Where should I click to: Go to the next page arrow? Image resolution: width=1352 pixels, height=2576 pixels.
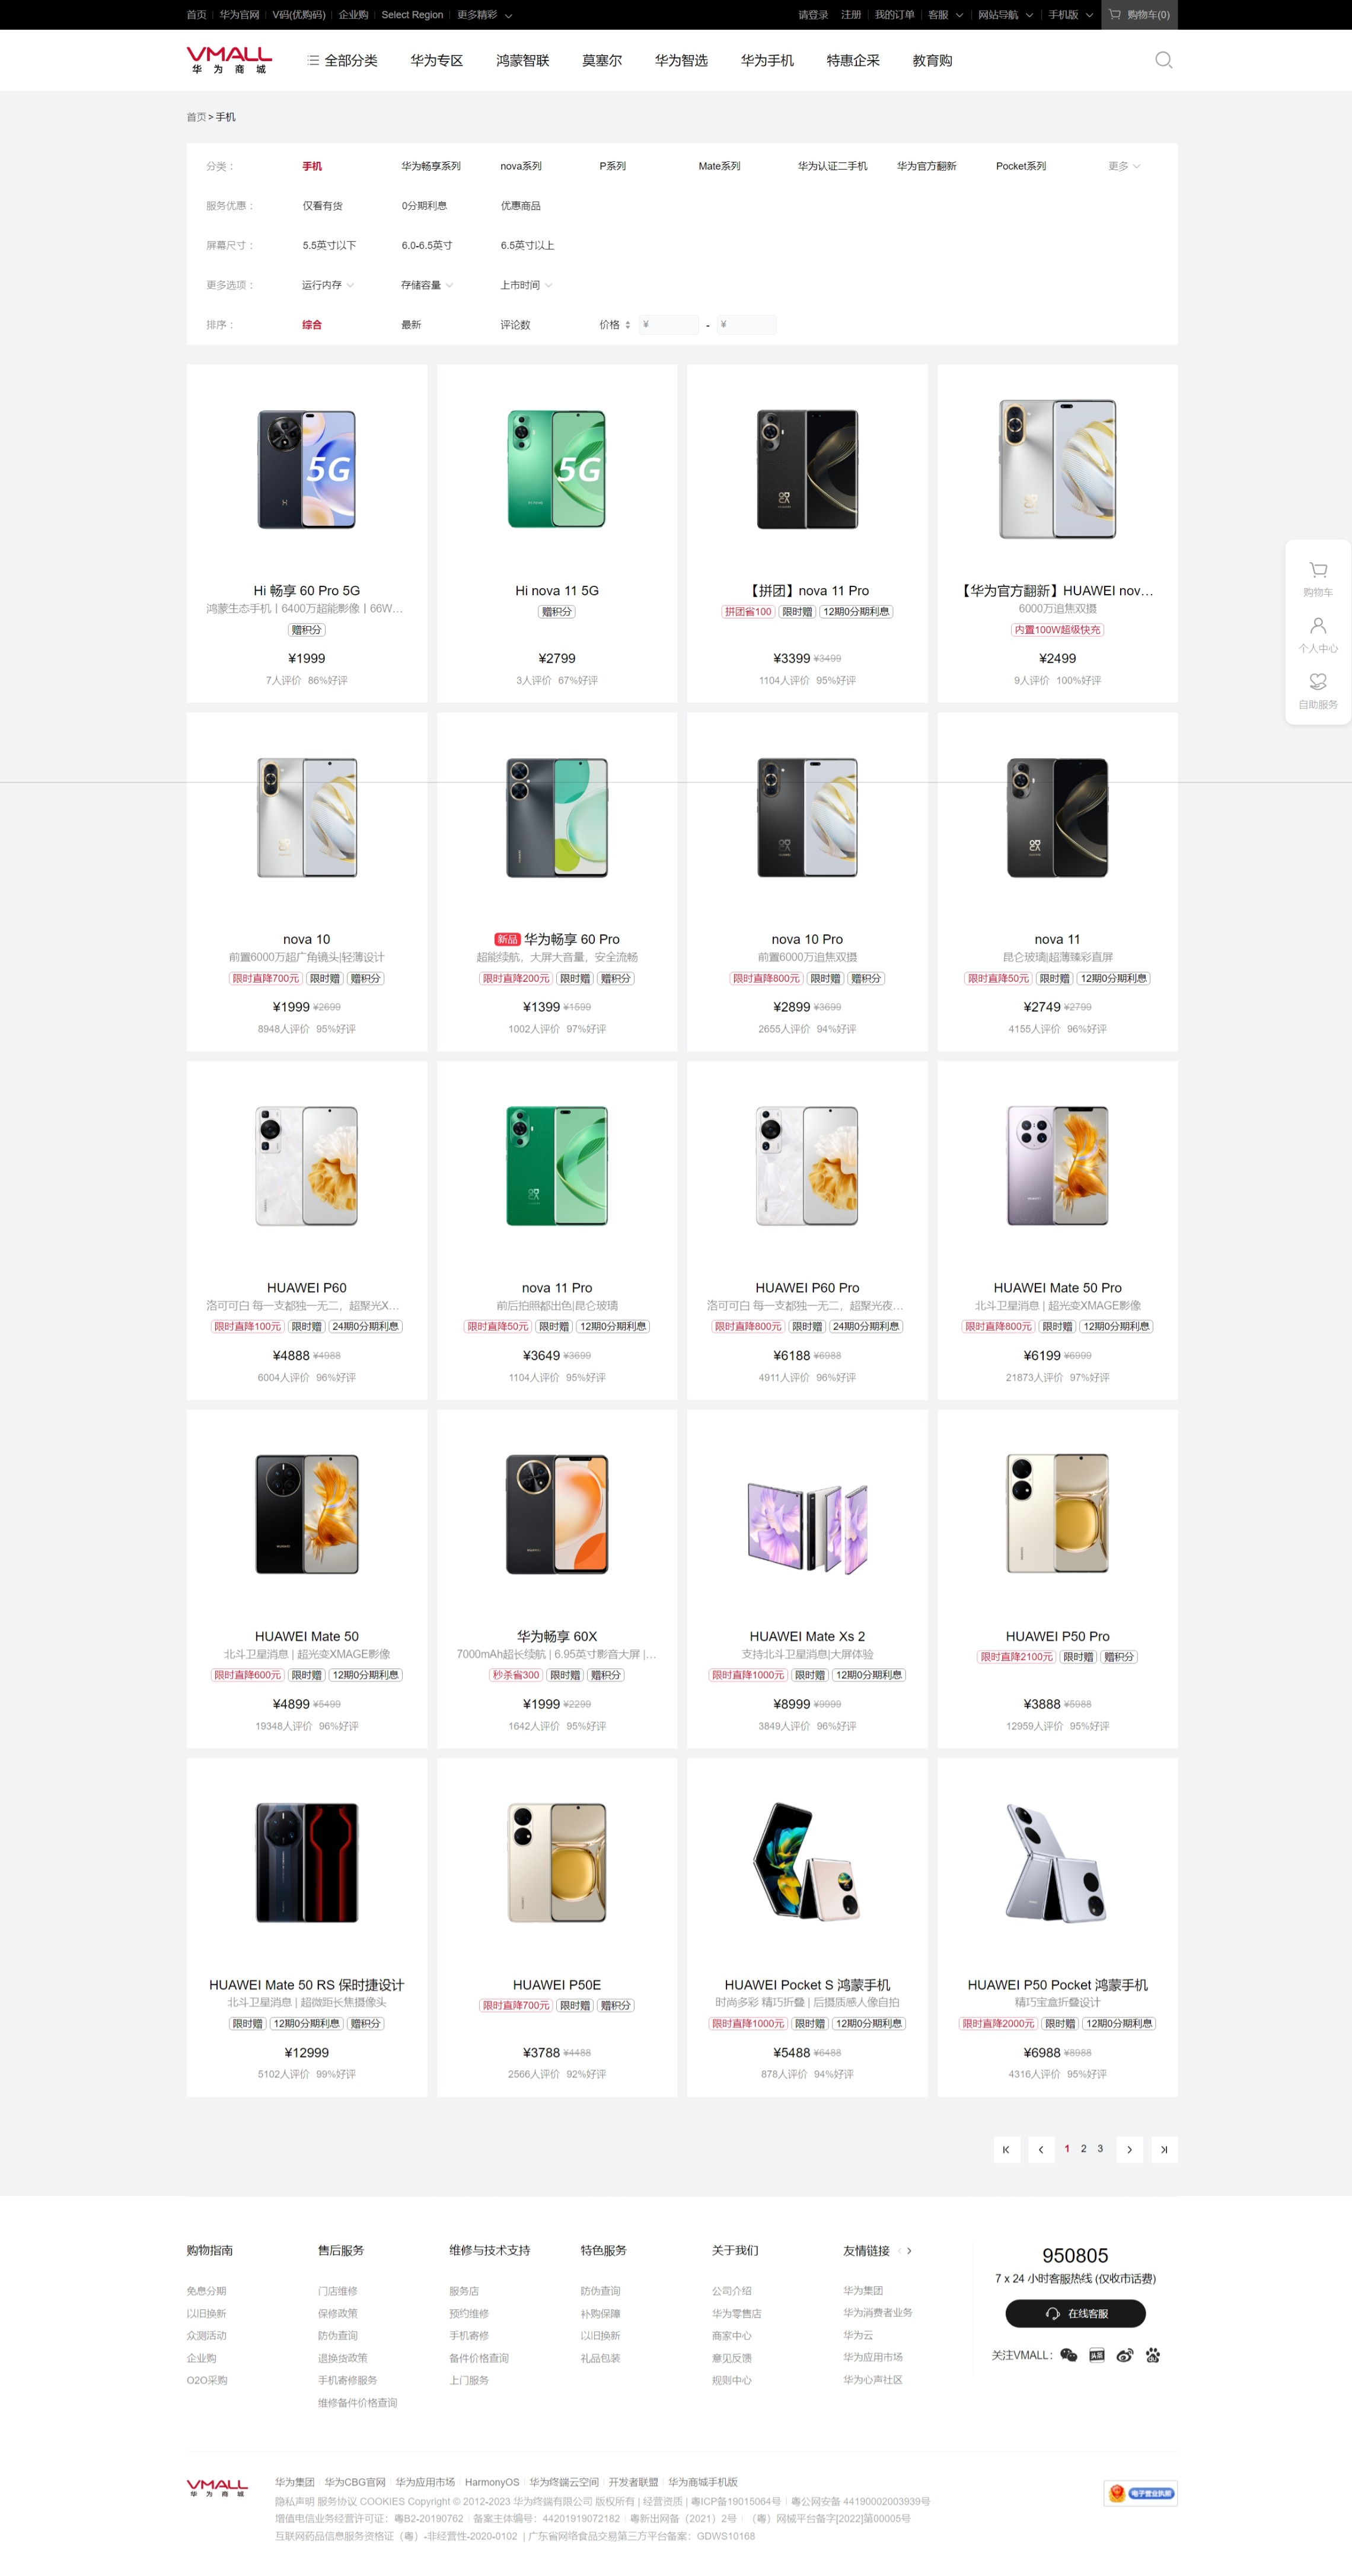[x=1129, y=2149]
